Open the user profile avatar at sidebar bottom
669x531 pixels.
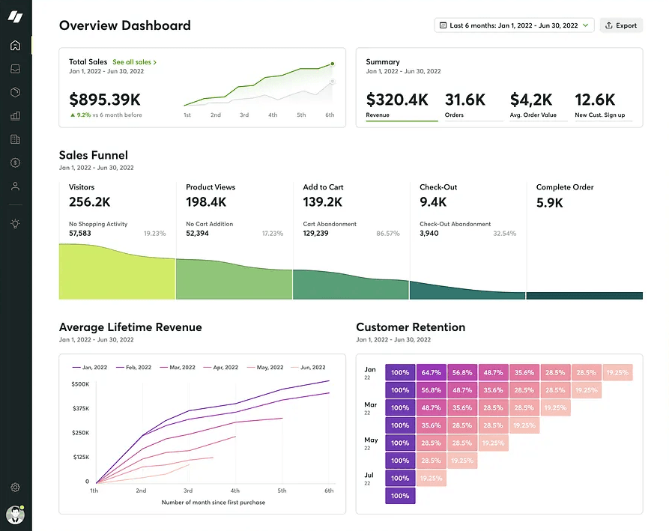click(15, 515)
